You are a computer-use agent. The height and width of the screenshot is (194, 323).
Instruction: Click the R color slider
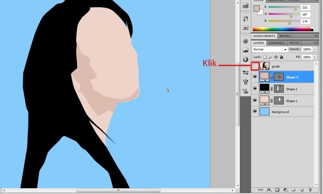tap(284, 7)
